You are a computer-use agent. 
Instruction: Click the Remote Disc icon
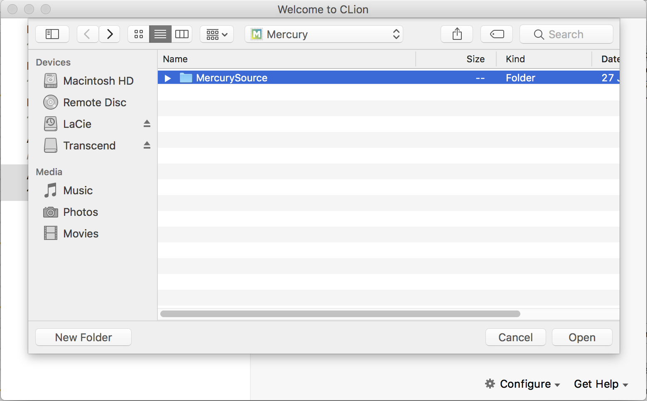point(51,102)
